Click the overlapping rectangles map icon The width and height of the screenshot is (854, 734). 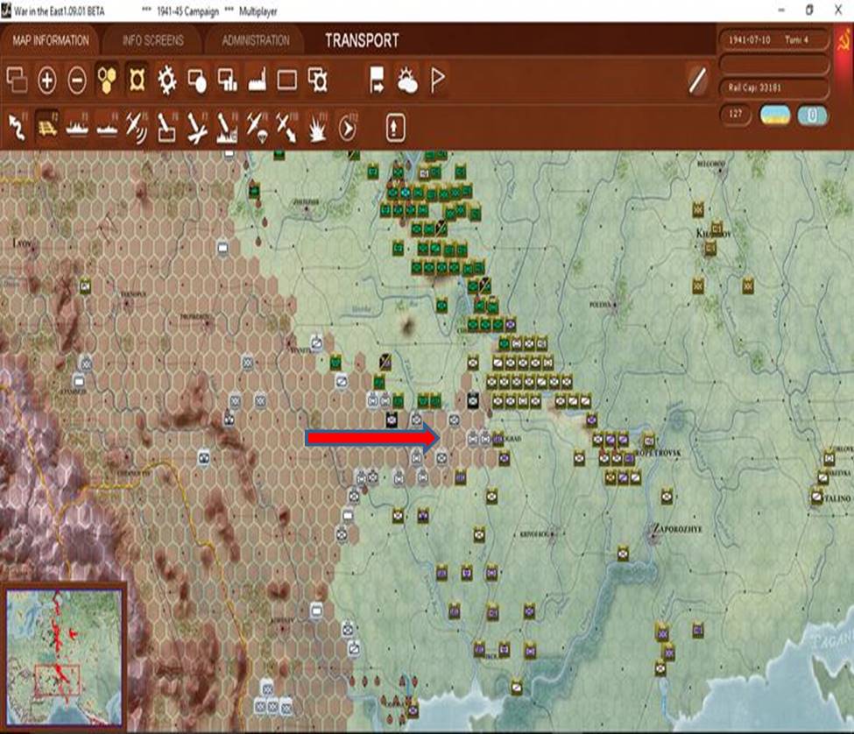17,81
